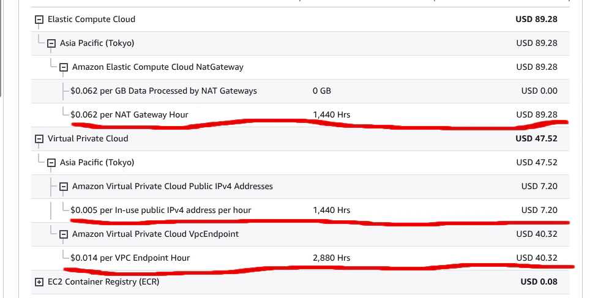Click '$0.014 per VPC Endpoint Hour' line
The width and height of the screenshot is (590, 298).
[x=130, y=258]
